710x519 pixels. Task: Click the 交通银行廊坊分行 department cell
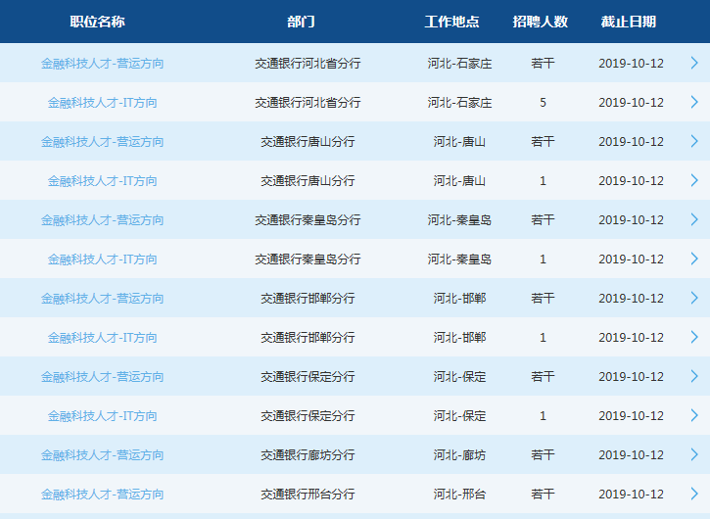pos(308,454)
